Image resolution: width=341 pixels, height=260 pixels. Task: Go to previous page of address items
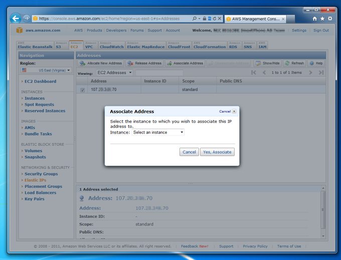[x=264, y=72]
